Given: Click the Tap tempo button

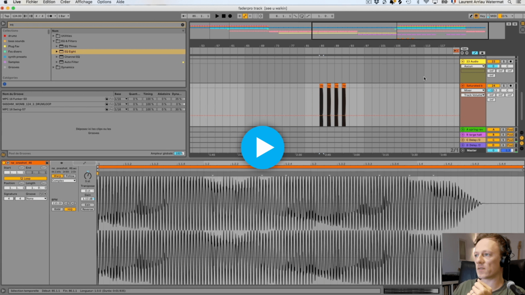Looking at the screenshot, I should point(7,16).
